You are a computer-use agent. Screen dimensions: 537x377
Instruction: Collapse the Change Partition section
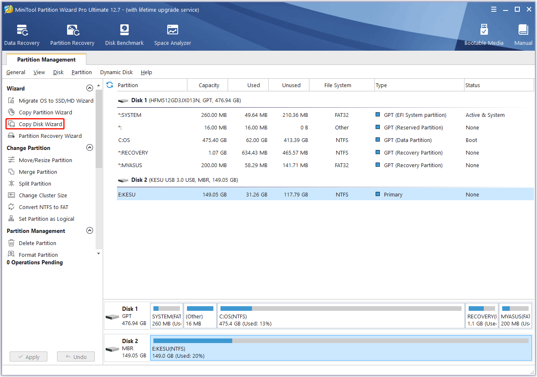pyautogui.click(x=89, y=147)
